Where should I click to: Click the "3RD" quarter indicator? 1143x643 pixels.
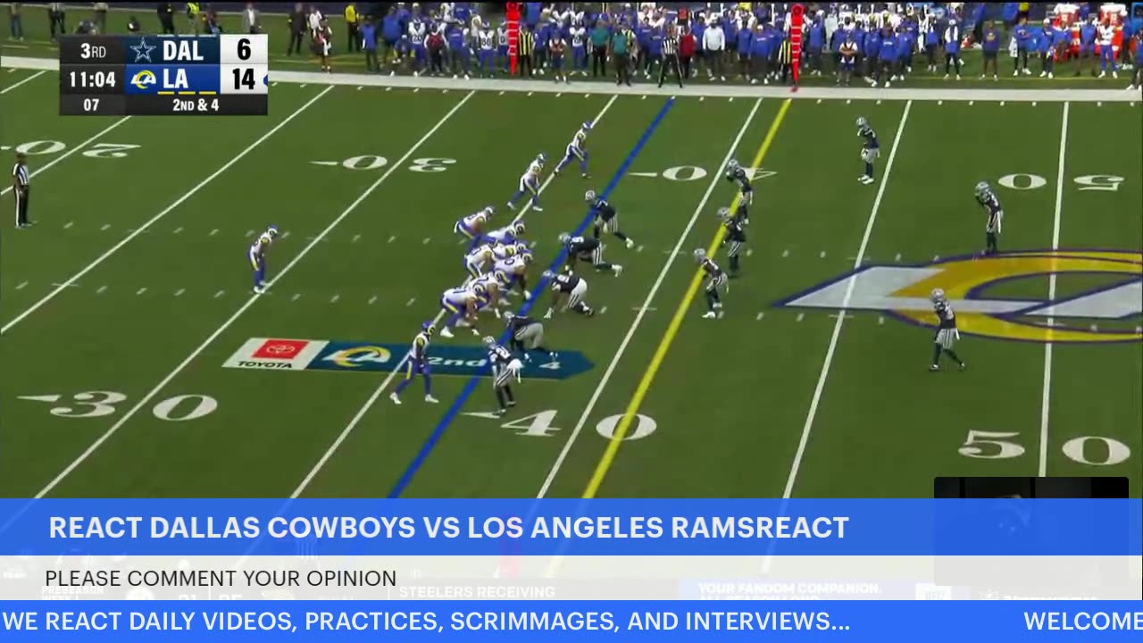93,51
